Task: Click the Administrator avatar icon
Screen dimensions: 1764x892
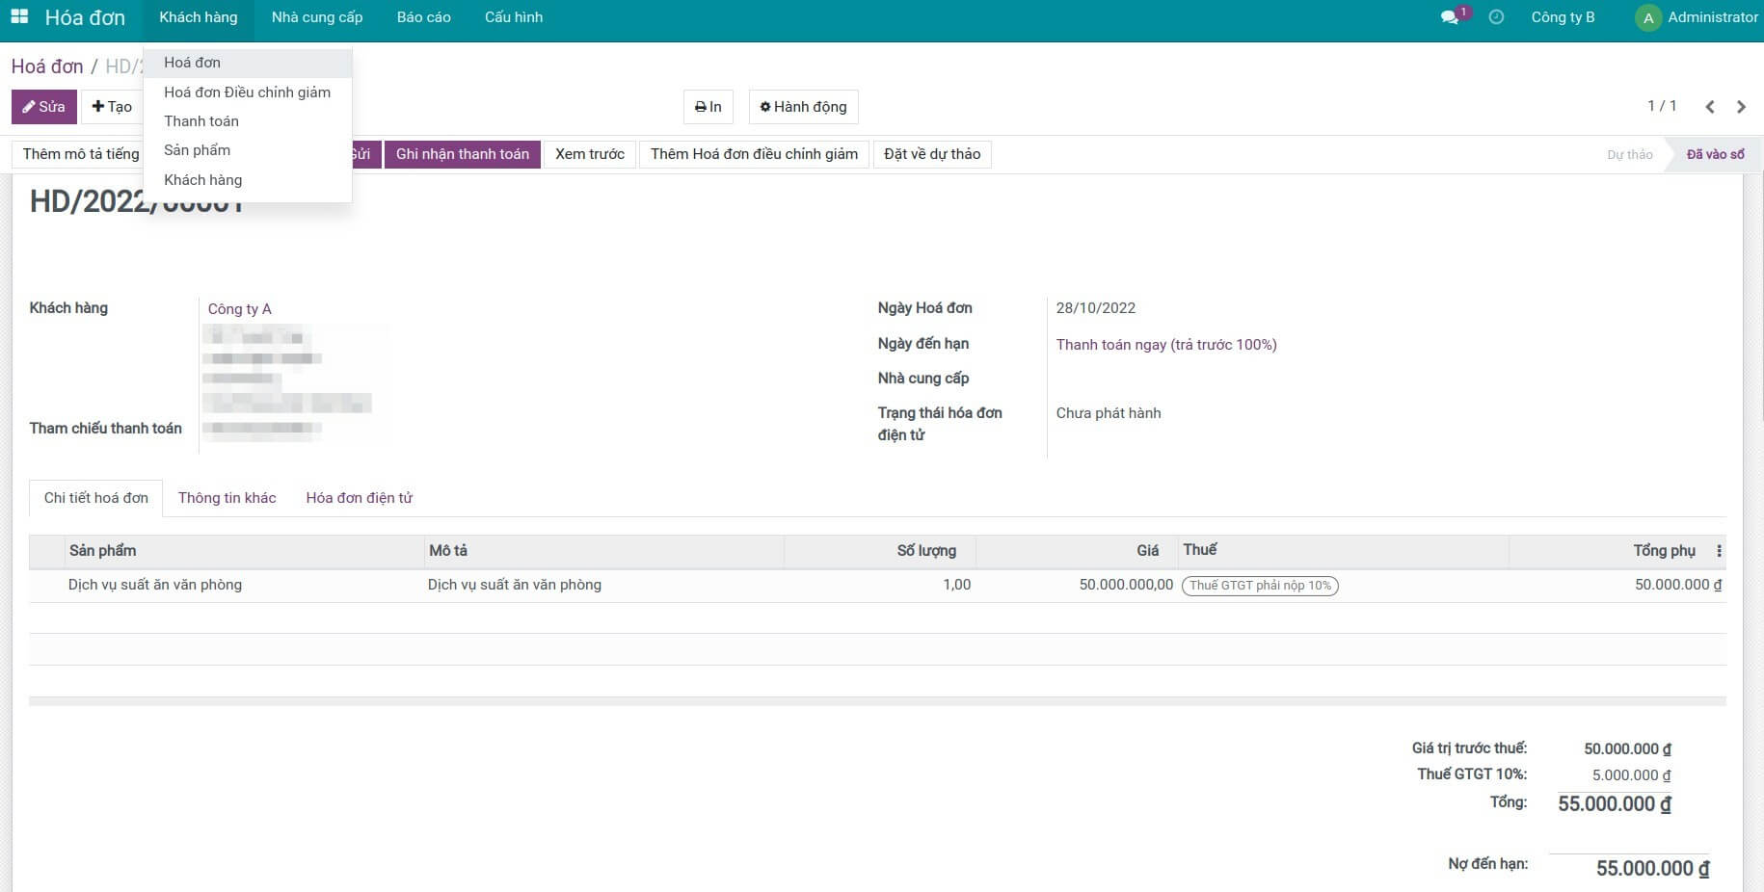Action: tap(1648, 18)
